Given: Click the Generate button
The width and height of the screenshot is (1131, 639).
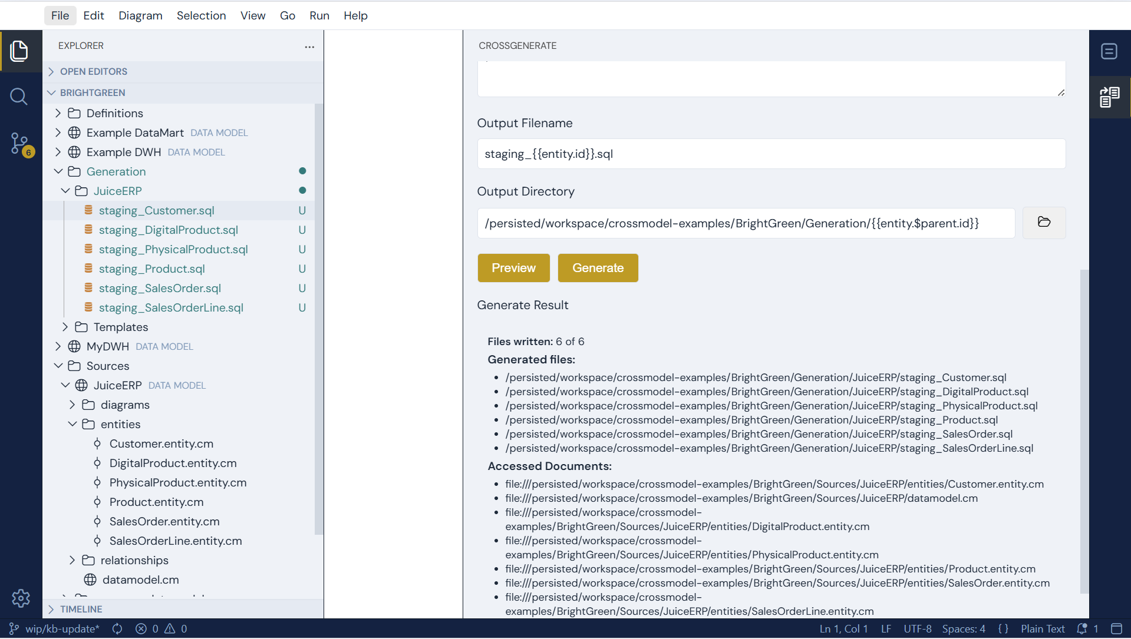Looking at the screenshot, I should click(598, 268).
